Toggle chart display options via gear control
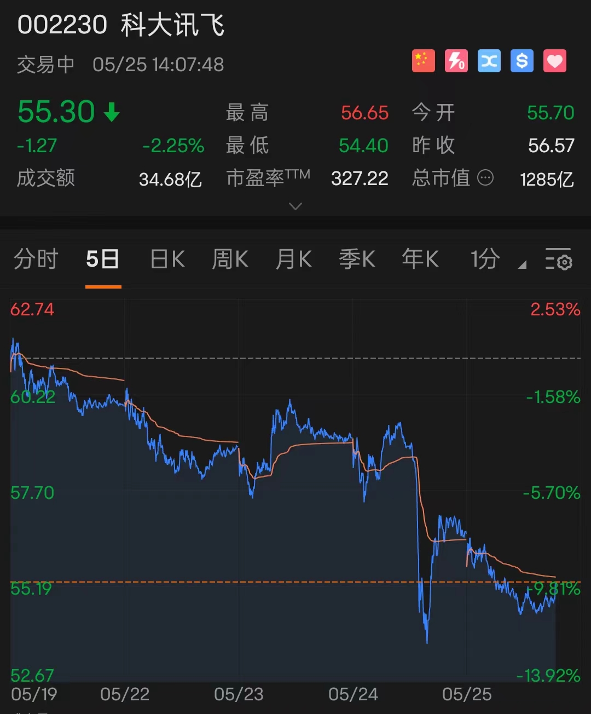The width and height of the screenshot is (591, 714). (x=559, y=261)
